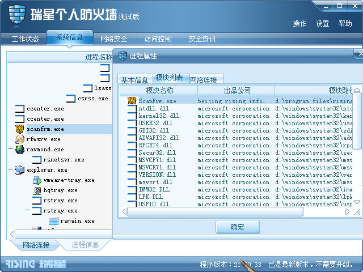Click the kernel32.dll module icon

point(132,116)
